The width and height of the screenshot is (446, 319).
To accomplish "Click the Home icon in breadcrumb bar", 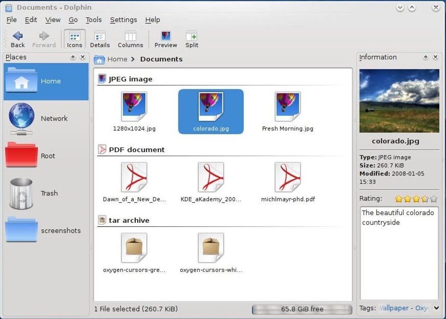I will pyautogui.click(x=99, y=59).
